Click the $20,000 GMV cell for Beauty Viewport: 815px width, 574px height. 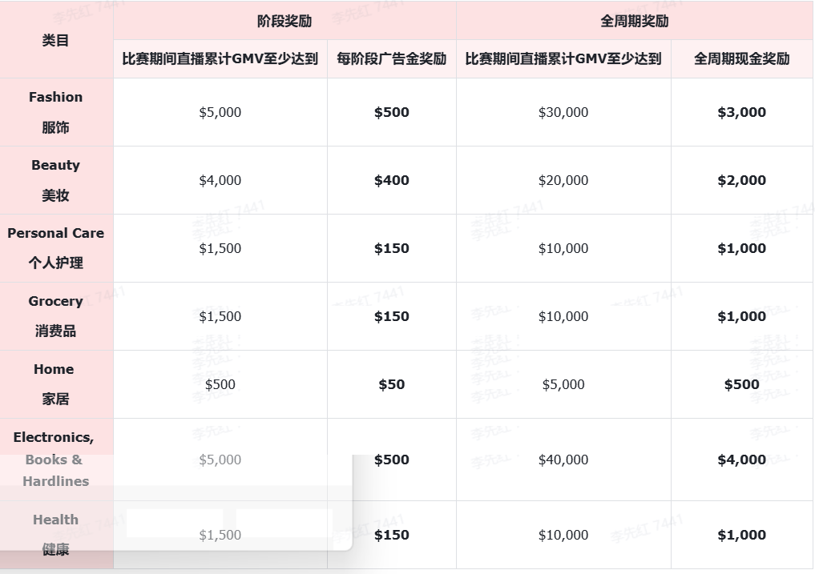point(563,180)
